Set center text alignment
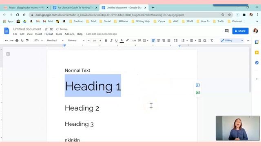 tap(159, 41)
